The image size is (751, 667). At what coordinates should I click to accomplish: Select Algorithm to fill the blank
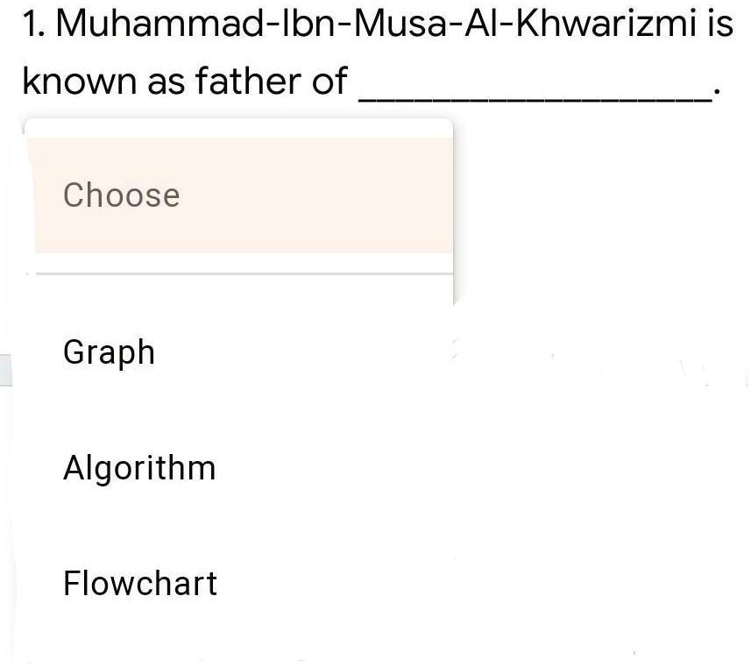point(139,467)
